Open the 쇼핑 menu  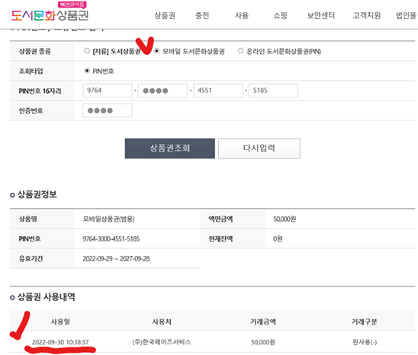coord(280,15)
